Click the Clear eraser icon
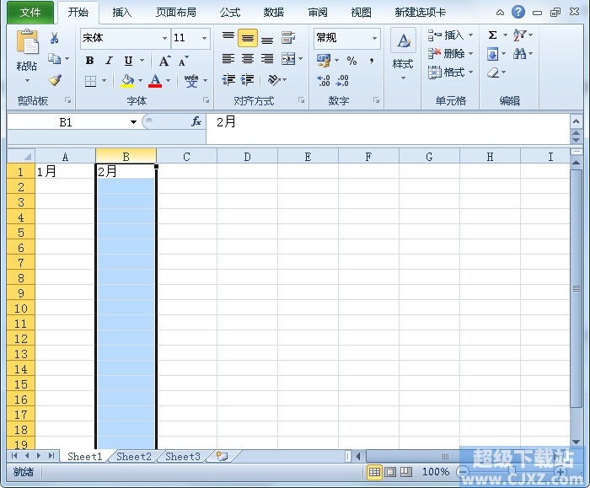 pyautogui.click(x=493, y=72)
